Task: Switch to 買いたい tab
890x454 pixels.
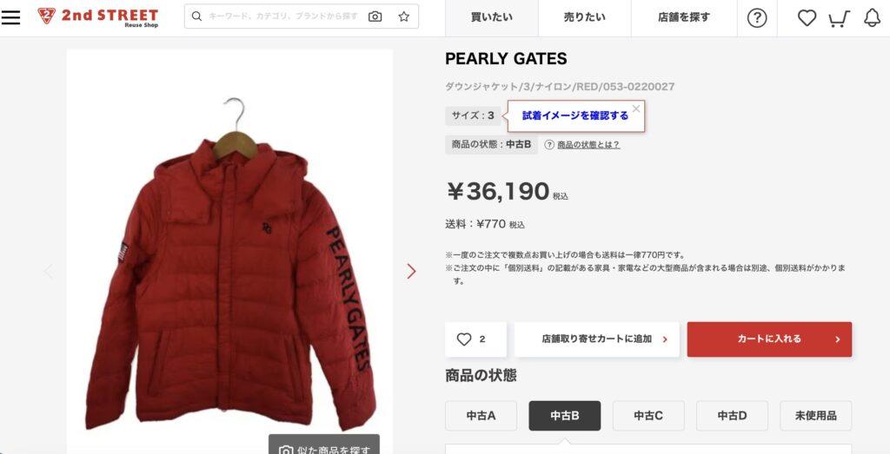Action: point(492,18)
